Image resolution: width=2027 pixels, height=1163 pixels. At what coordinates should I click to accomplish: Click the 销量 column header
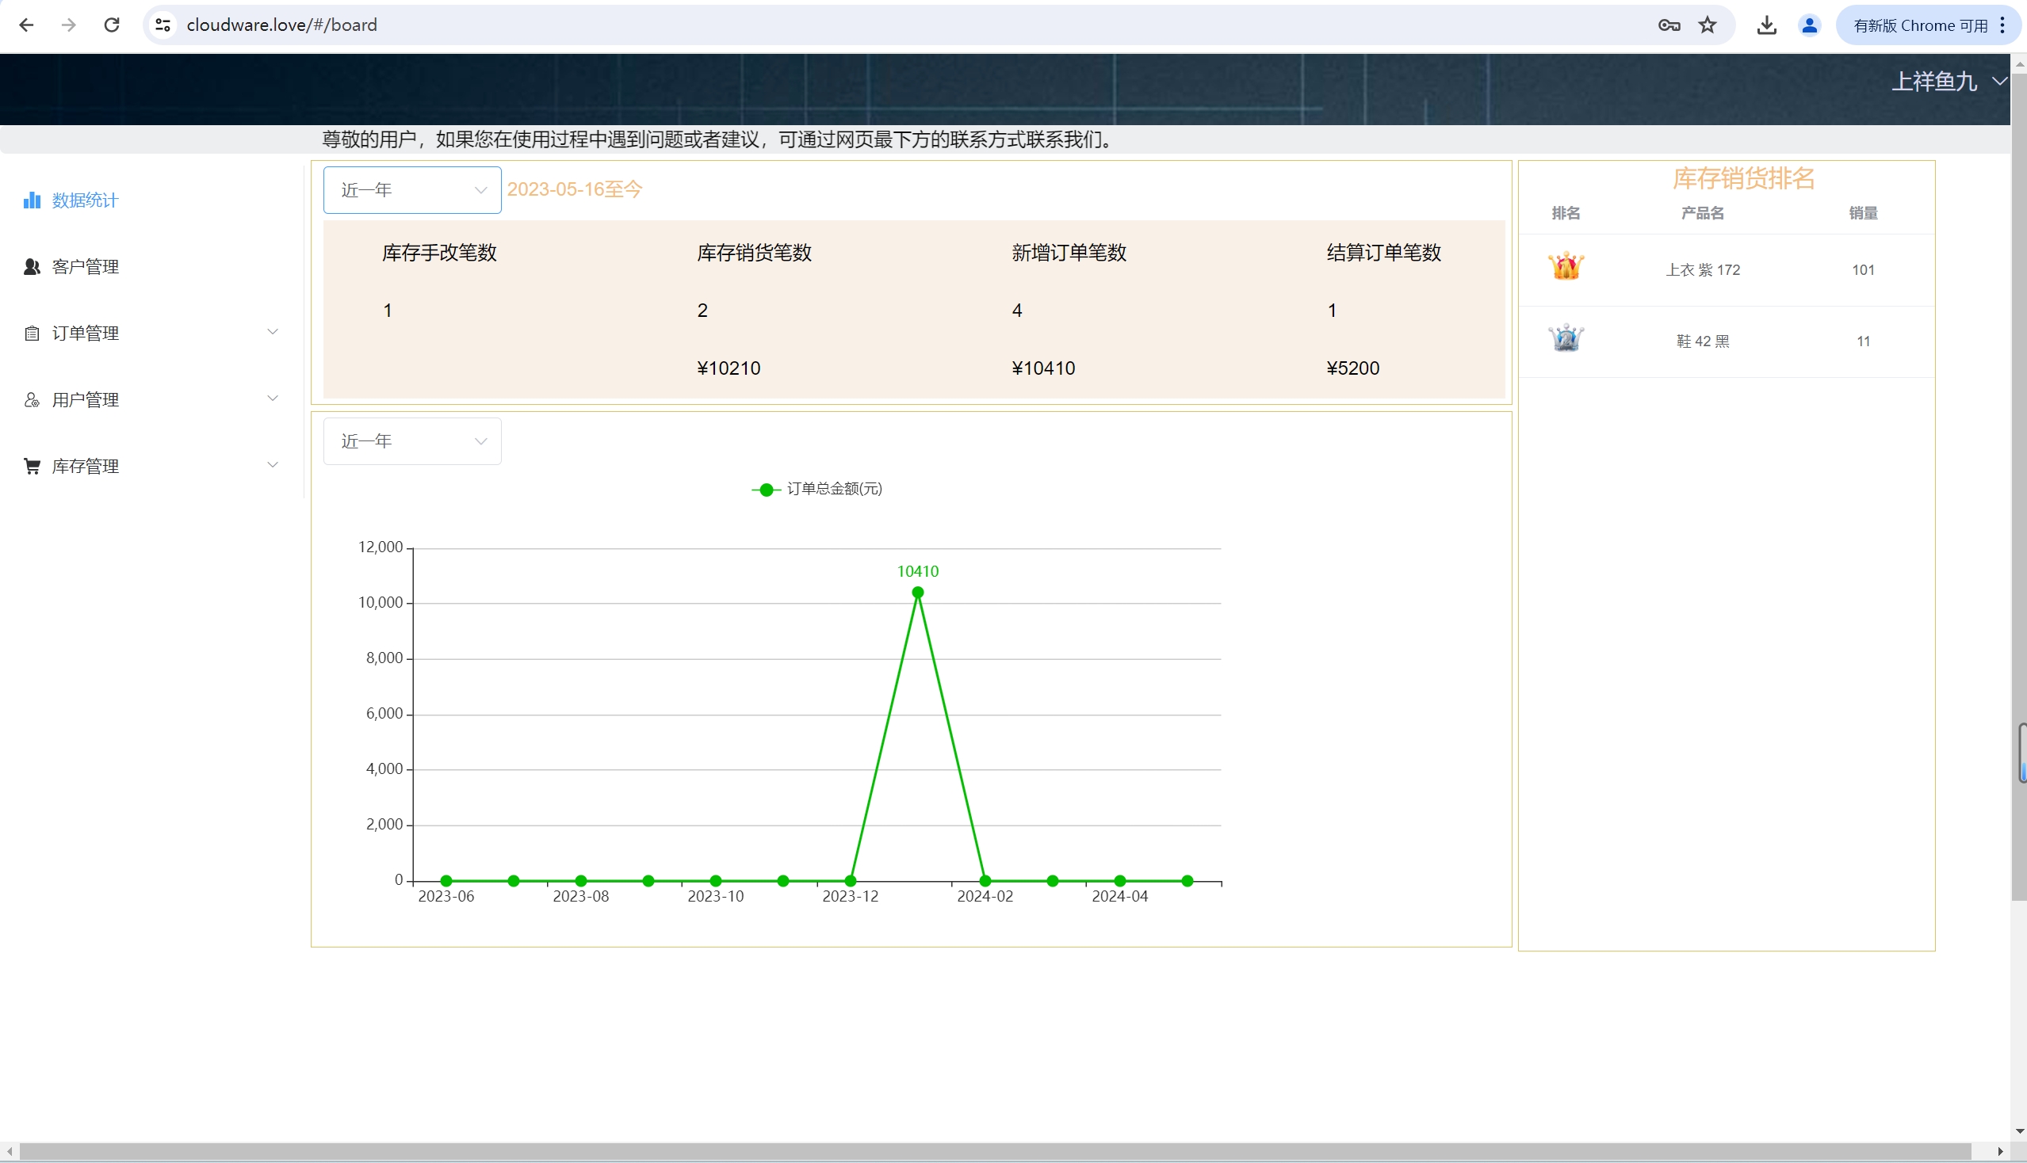[x=1862, y=213]
